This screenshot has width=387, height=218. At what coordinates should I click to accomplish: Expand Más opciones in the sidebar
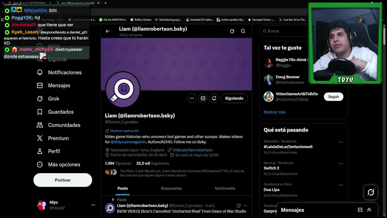click(58, 164)
